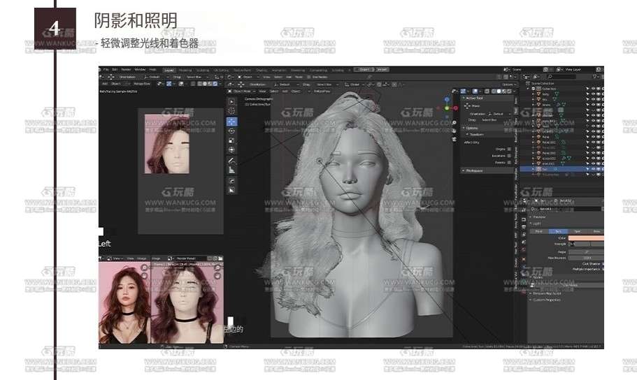
Task: Open the outliner filter funnel icon
Action: tap(595, 76)
